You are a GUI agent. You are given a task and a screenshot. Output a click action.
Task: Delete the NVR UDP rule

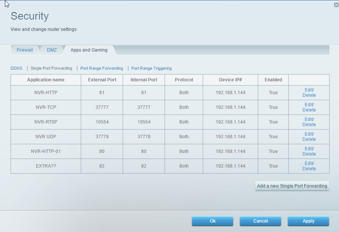[x=309, y=139]
